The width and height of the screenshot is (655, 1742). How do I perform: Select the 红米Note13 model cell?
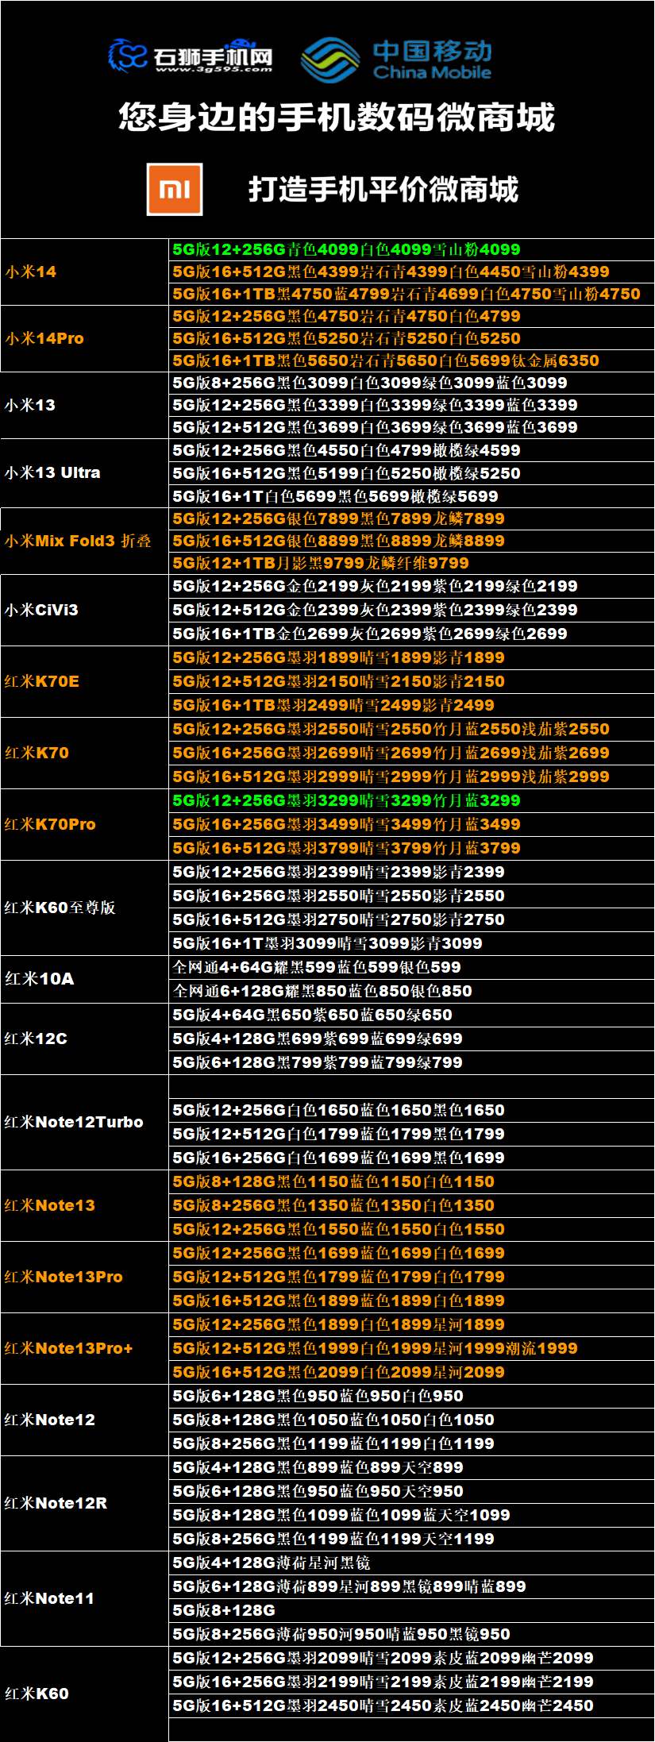tap(85, 1205)
